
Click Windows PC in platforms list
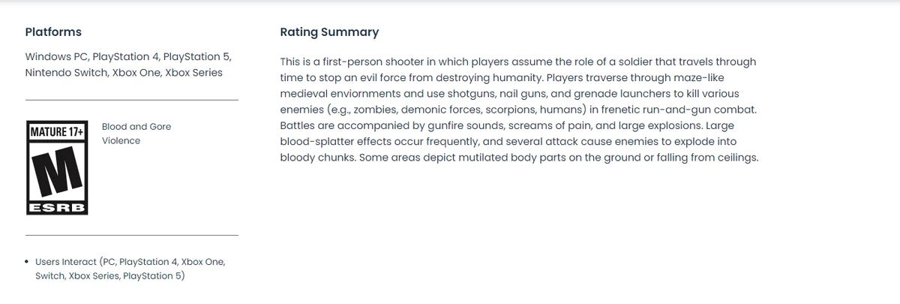55,57
